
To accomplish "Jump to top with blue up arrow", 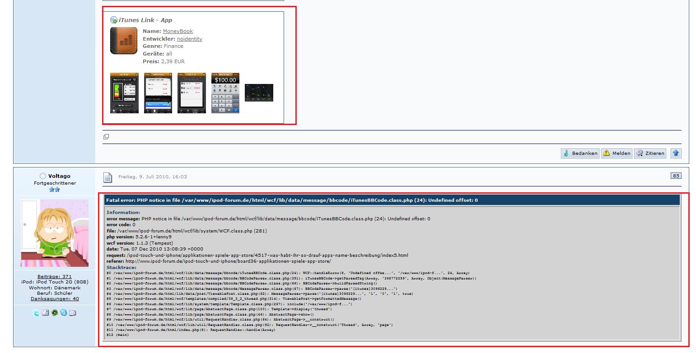I will click(676, 153).
